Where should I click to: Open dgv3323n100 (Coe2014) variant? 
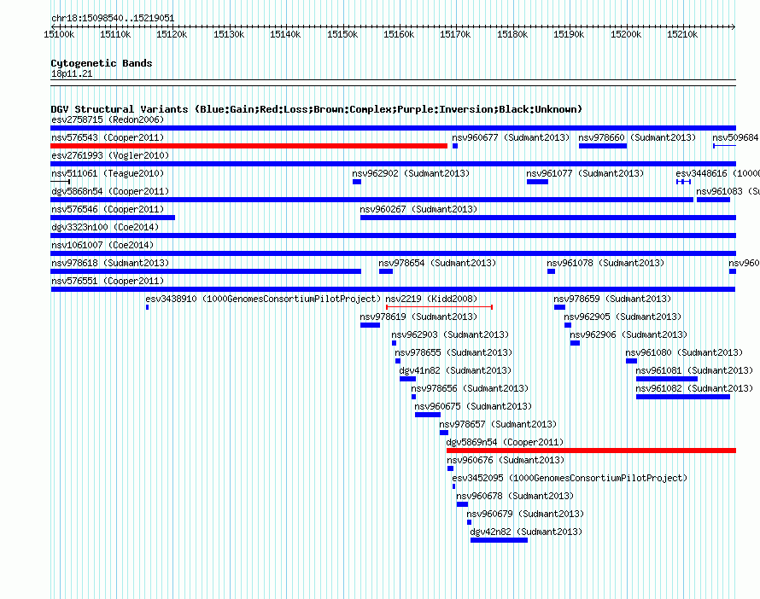click(105, 227)
